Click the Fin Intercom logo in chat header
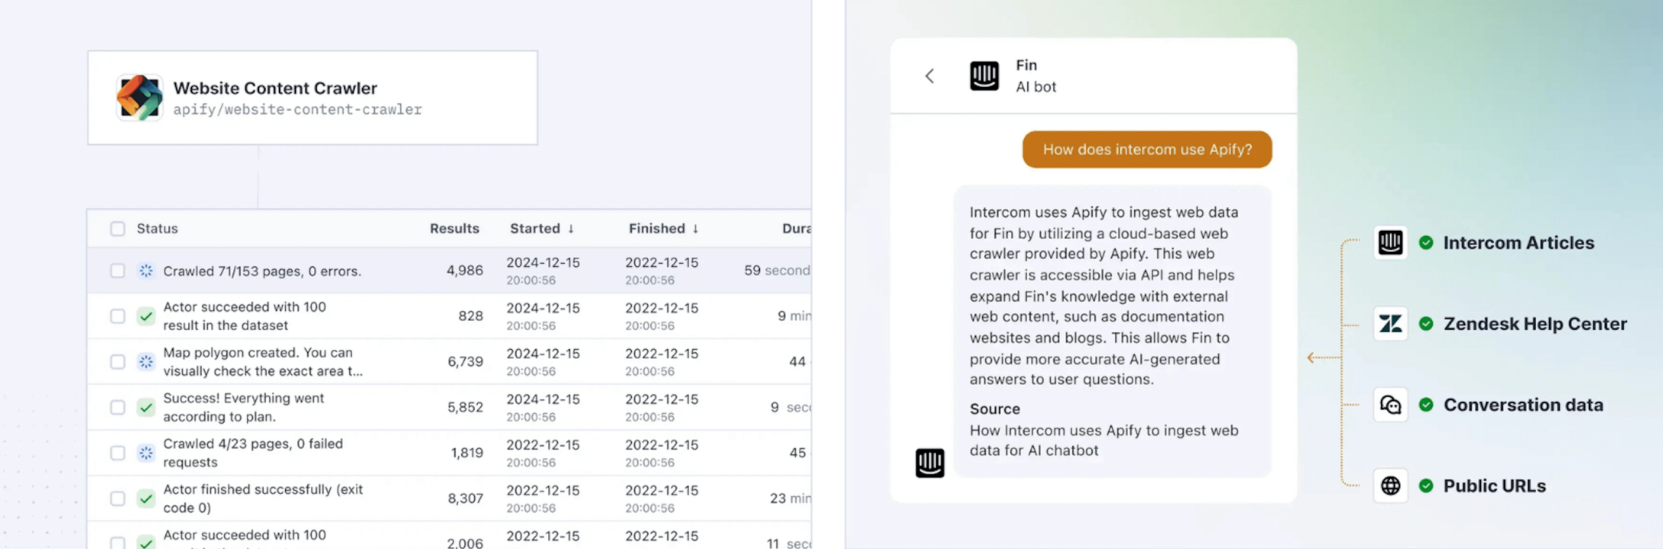 tap(984, 76)
